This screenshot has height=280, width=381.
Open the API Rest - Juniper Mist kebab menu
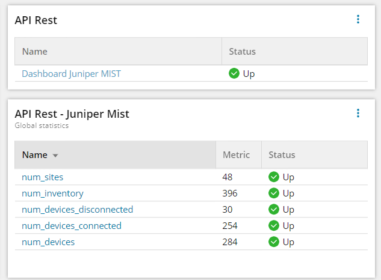pyautogui.click(x=358, y=113)
